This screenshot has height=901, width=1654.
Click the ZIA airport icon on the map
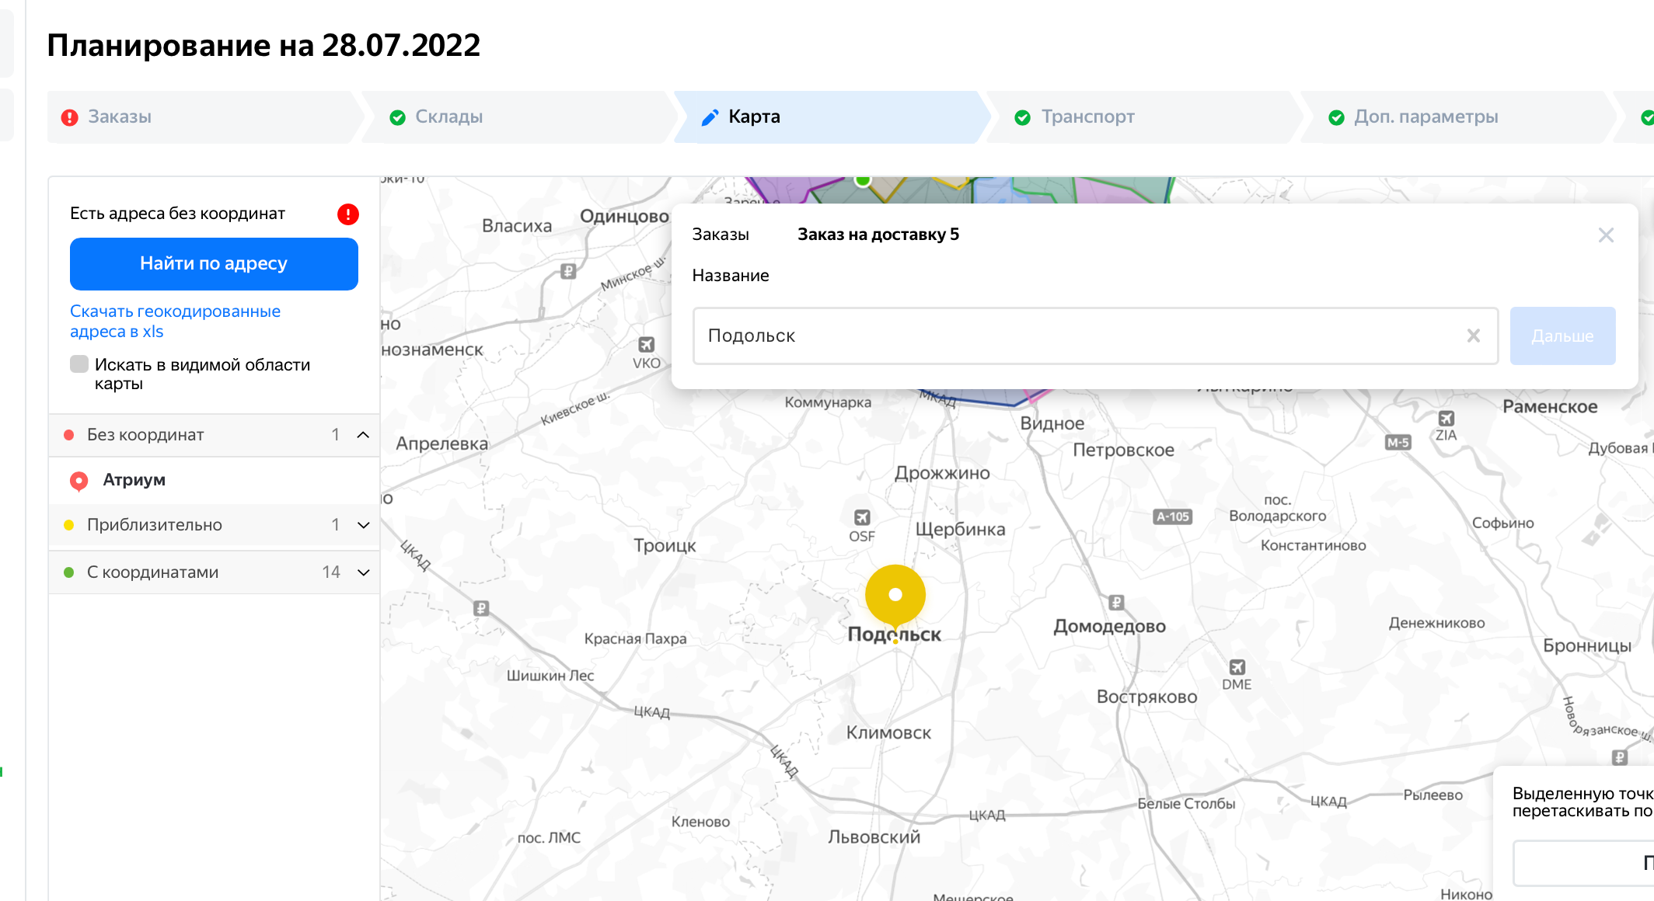(x=1446, y=419)
